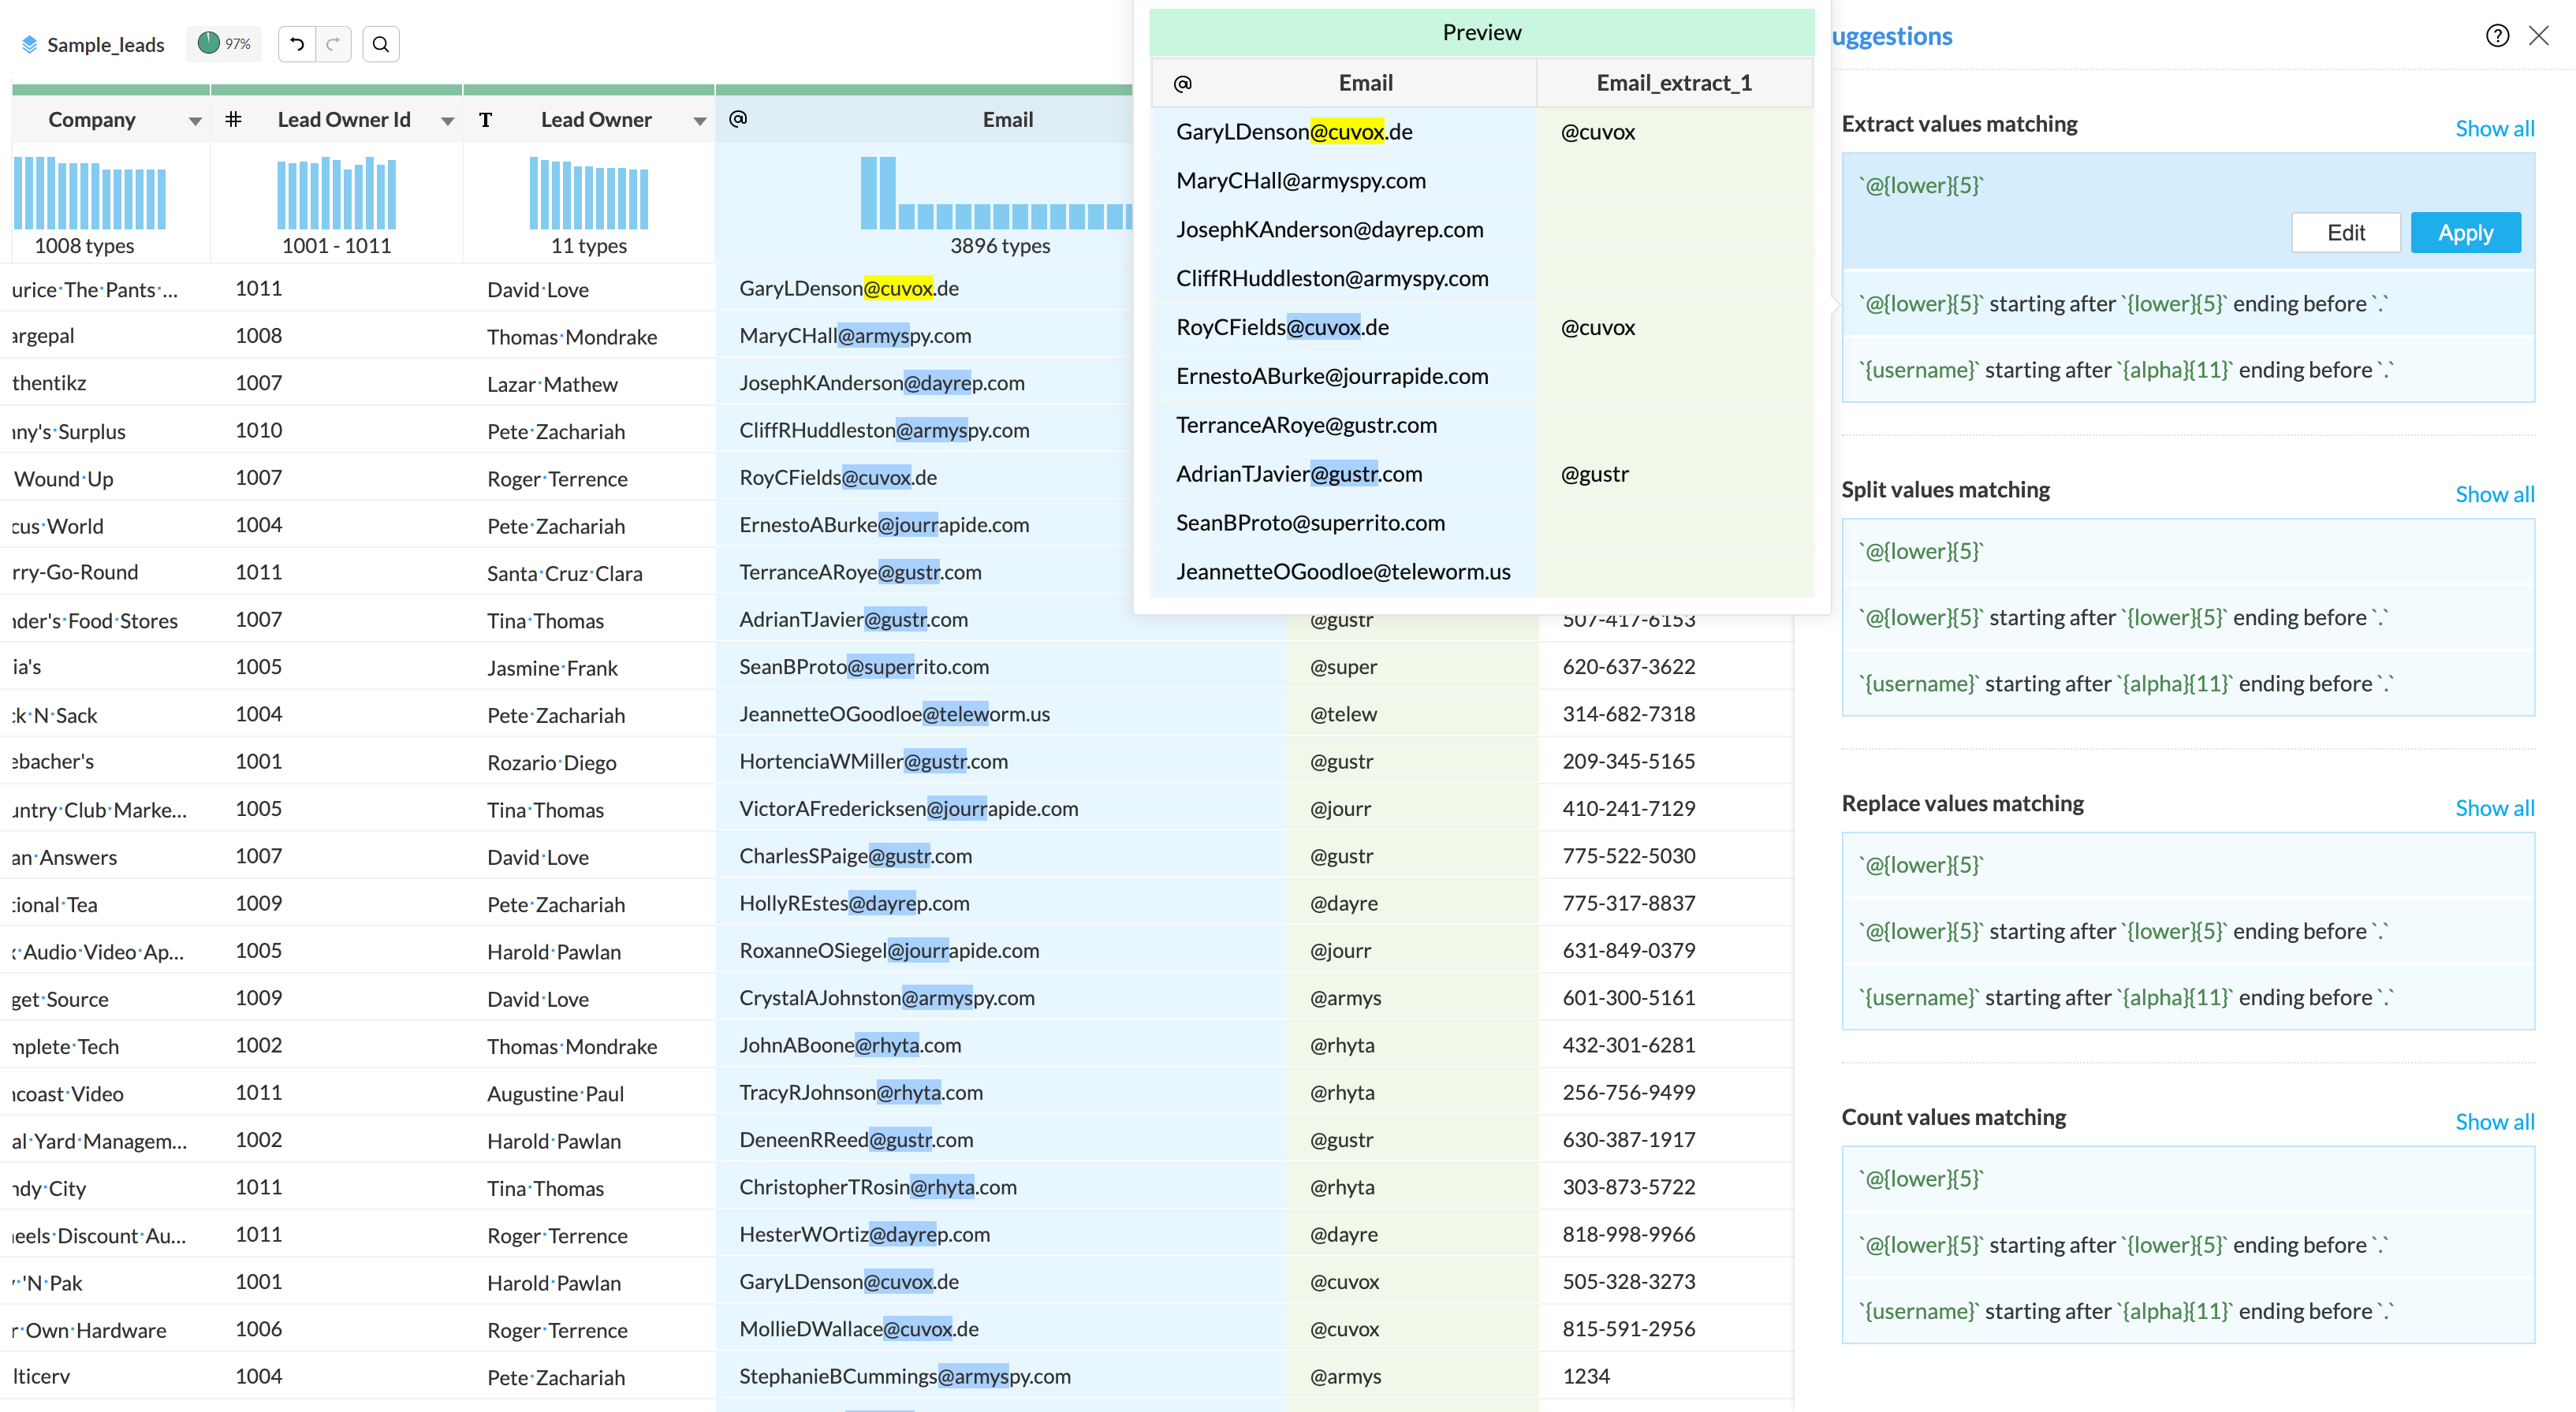Show all Split values matching suggestions
This screenshot has height=1412, width=2576.
pos(2493,494)
